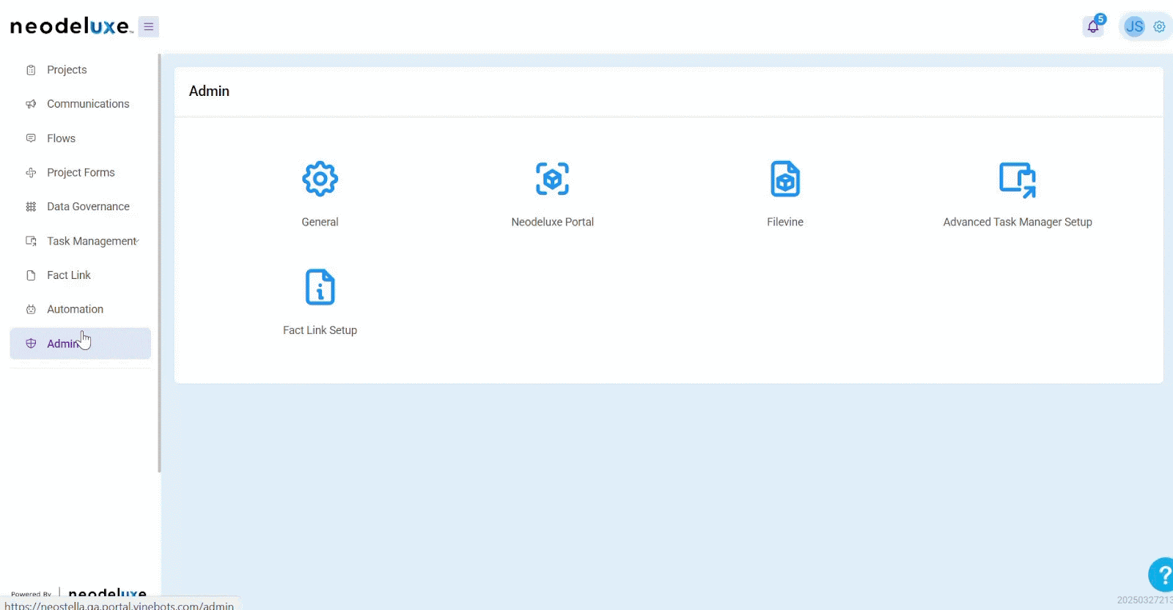The width and height of the screenshot is (1173, 610).
Task: Click the sidebar vertical scrollbar
Action: [159, 264]
